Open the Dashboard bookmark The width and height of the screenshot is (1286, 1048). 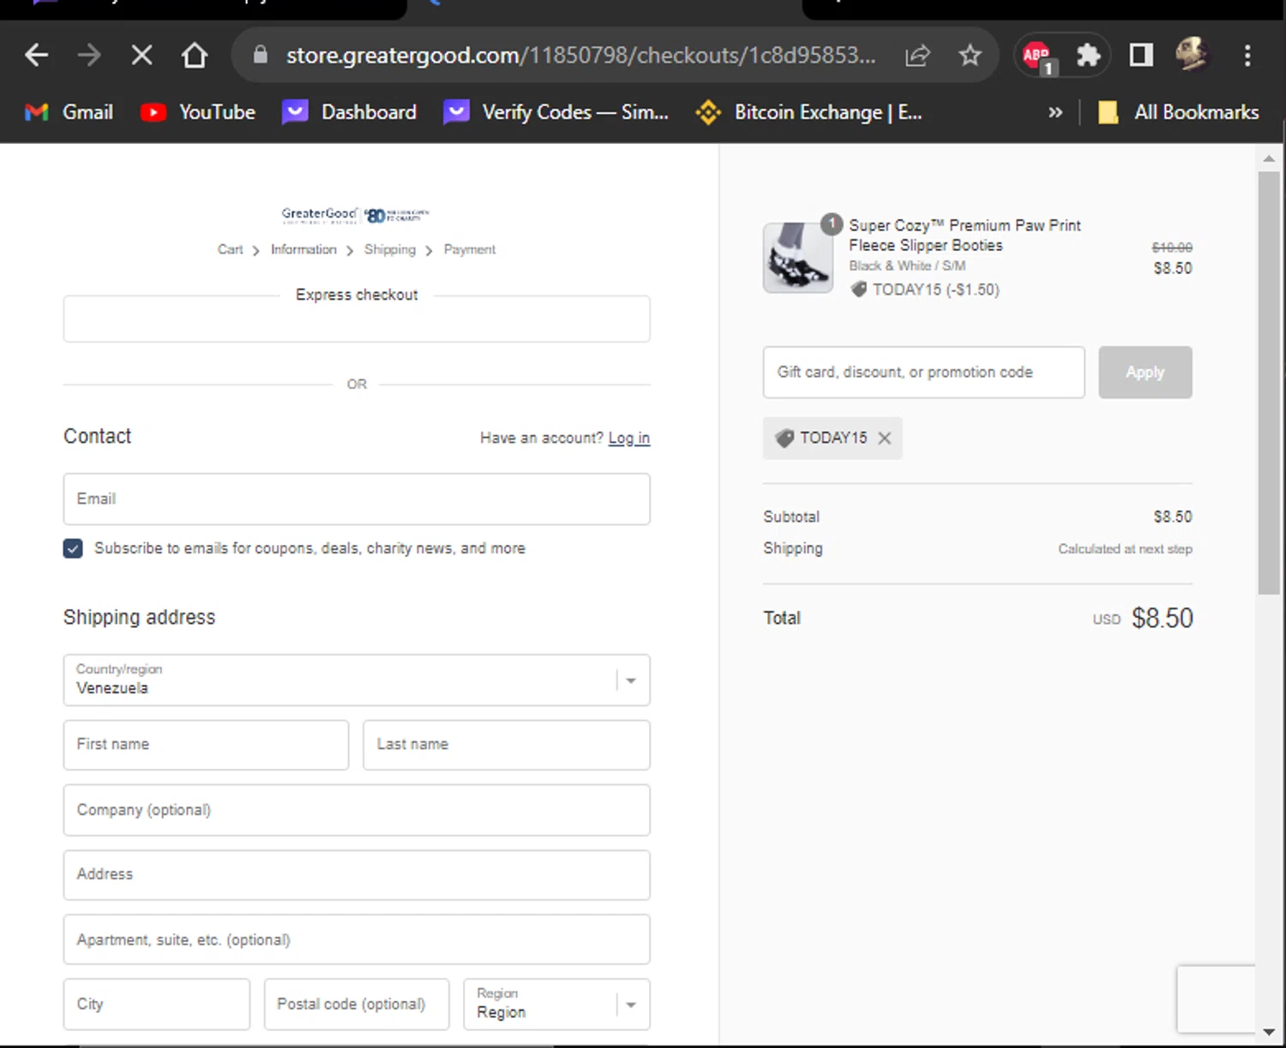point(350,112)
